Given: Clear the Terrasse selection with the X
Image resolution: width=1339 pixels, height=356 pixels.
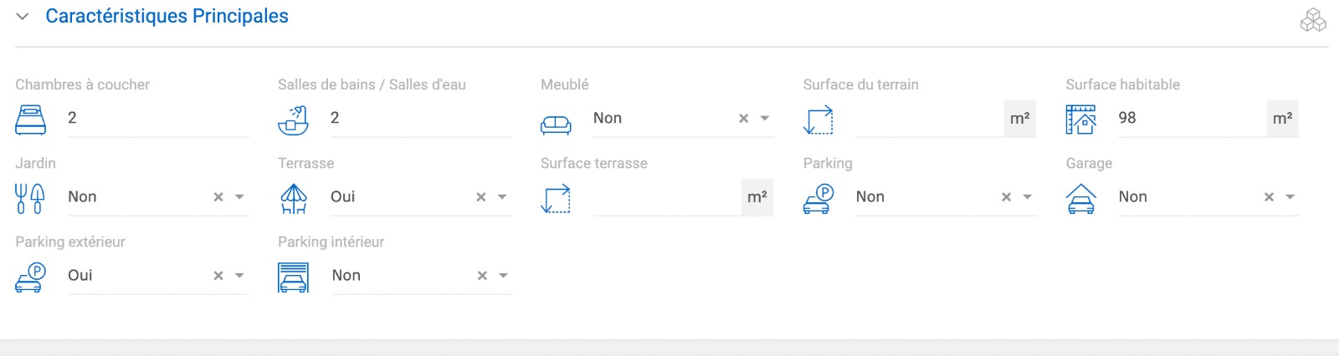Looking at the screenshot, I should tap(481, 197).
